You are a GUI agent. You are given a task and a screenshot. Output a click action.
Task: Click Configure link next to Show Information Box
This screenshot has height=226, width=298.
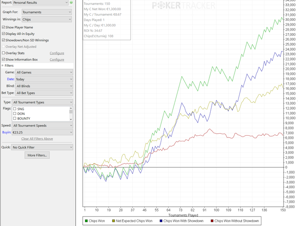point(57,60)
